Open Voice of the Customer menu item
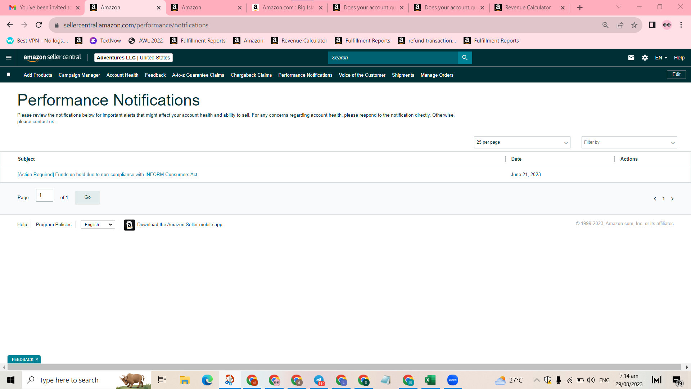Viewport: 691px width, 389px height. click(362, 75)
